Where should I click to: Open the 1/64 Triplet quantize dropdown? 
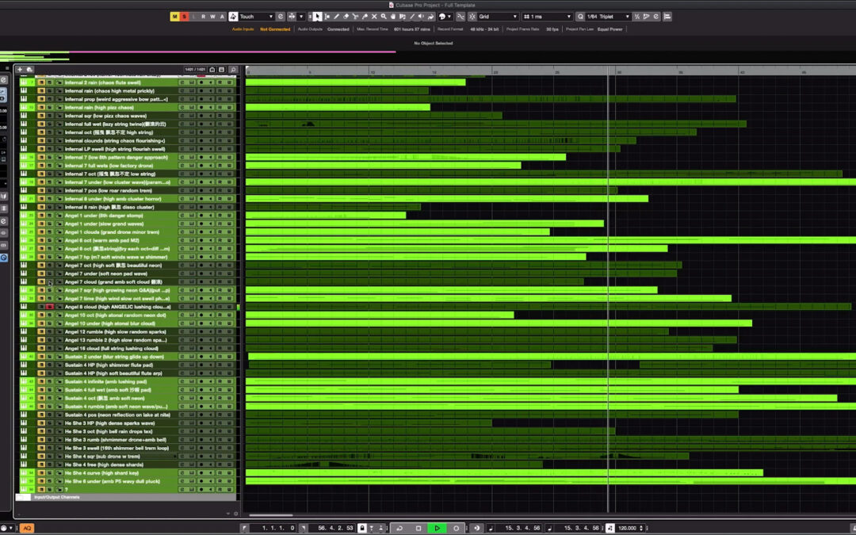click(x=608, y=17)
